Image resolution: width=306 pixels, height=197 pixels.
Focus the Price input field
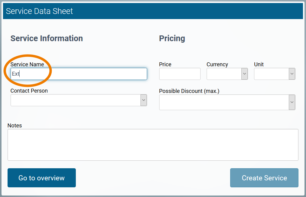tap(180, 74)
